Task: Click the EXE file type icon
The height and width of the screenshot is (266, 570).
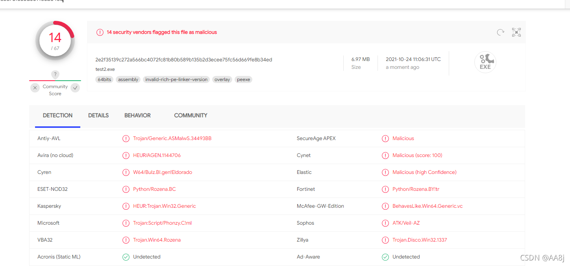Action: (485, 62)
